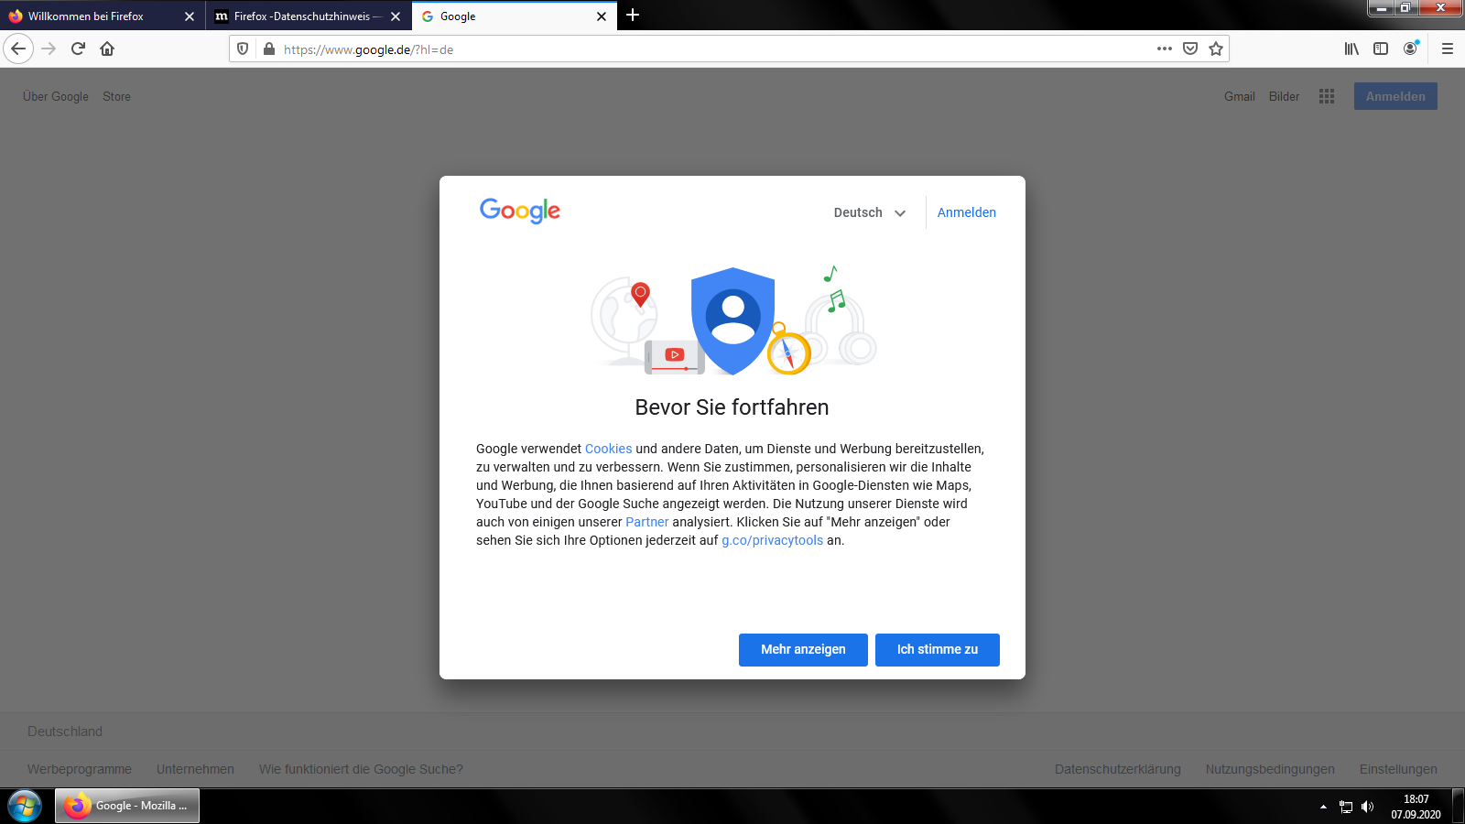Open the Windows Start menu
The width and height of the screenshot is (1465, 824).
coord(25,806)
